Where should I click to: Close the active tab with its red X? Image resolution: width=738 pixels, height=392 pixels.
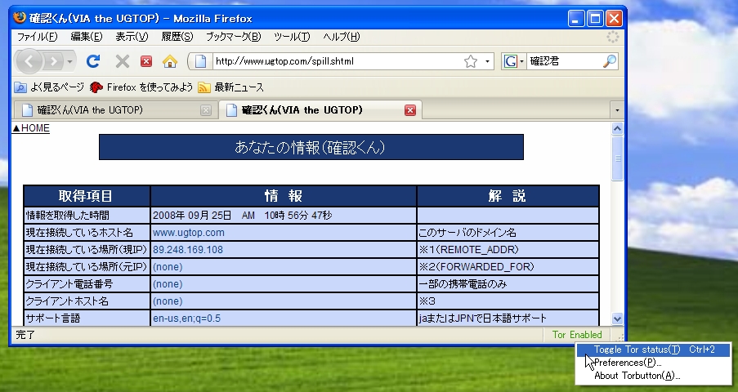[410, 110]
